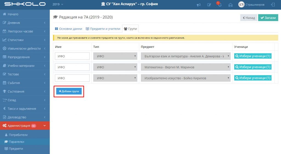The width and height of the screenshot is (281, 154).
Task: Expand the Дневник sidebar menu
Action: [x=25, y=23]
